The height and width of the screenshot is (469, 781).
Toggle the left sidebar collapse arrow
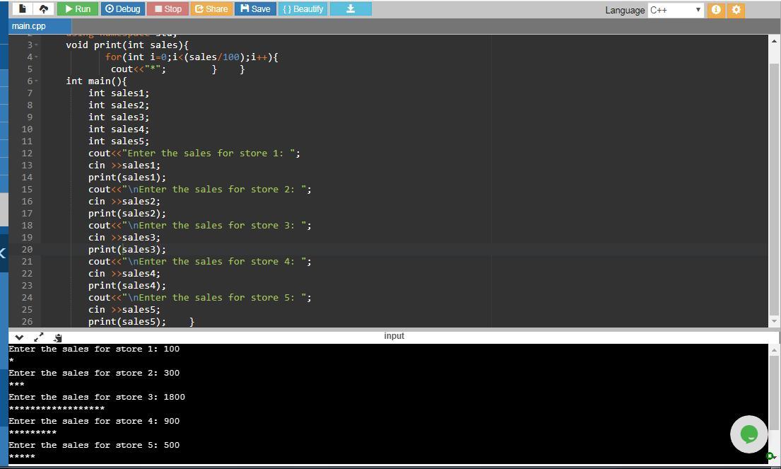point(3,253)
